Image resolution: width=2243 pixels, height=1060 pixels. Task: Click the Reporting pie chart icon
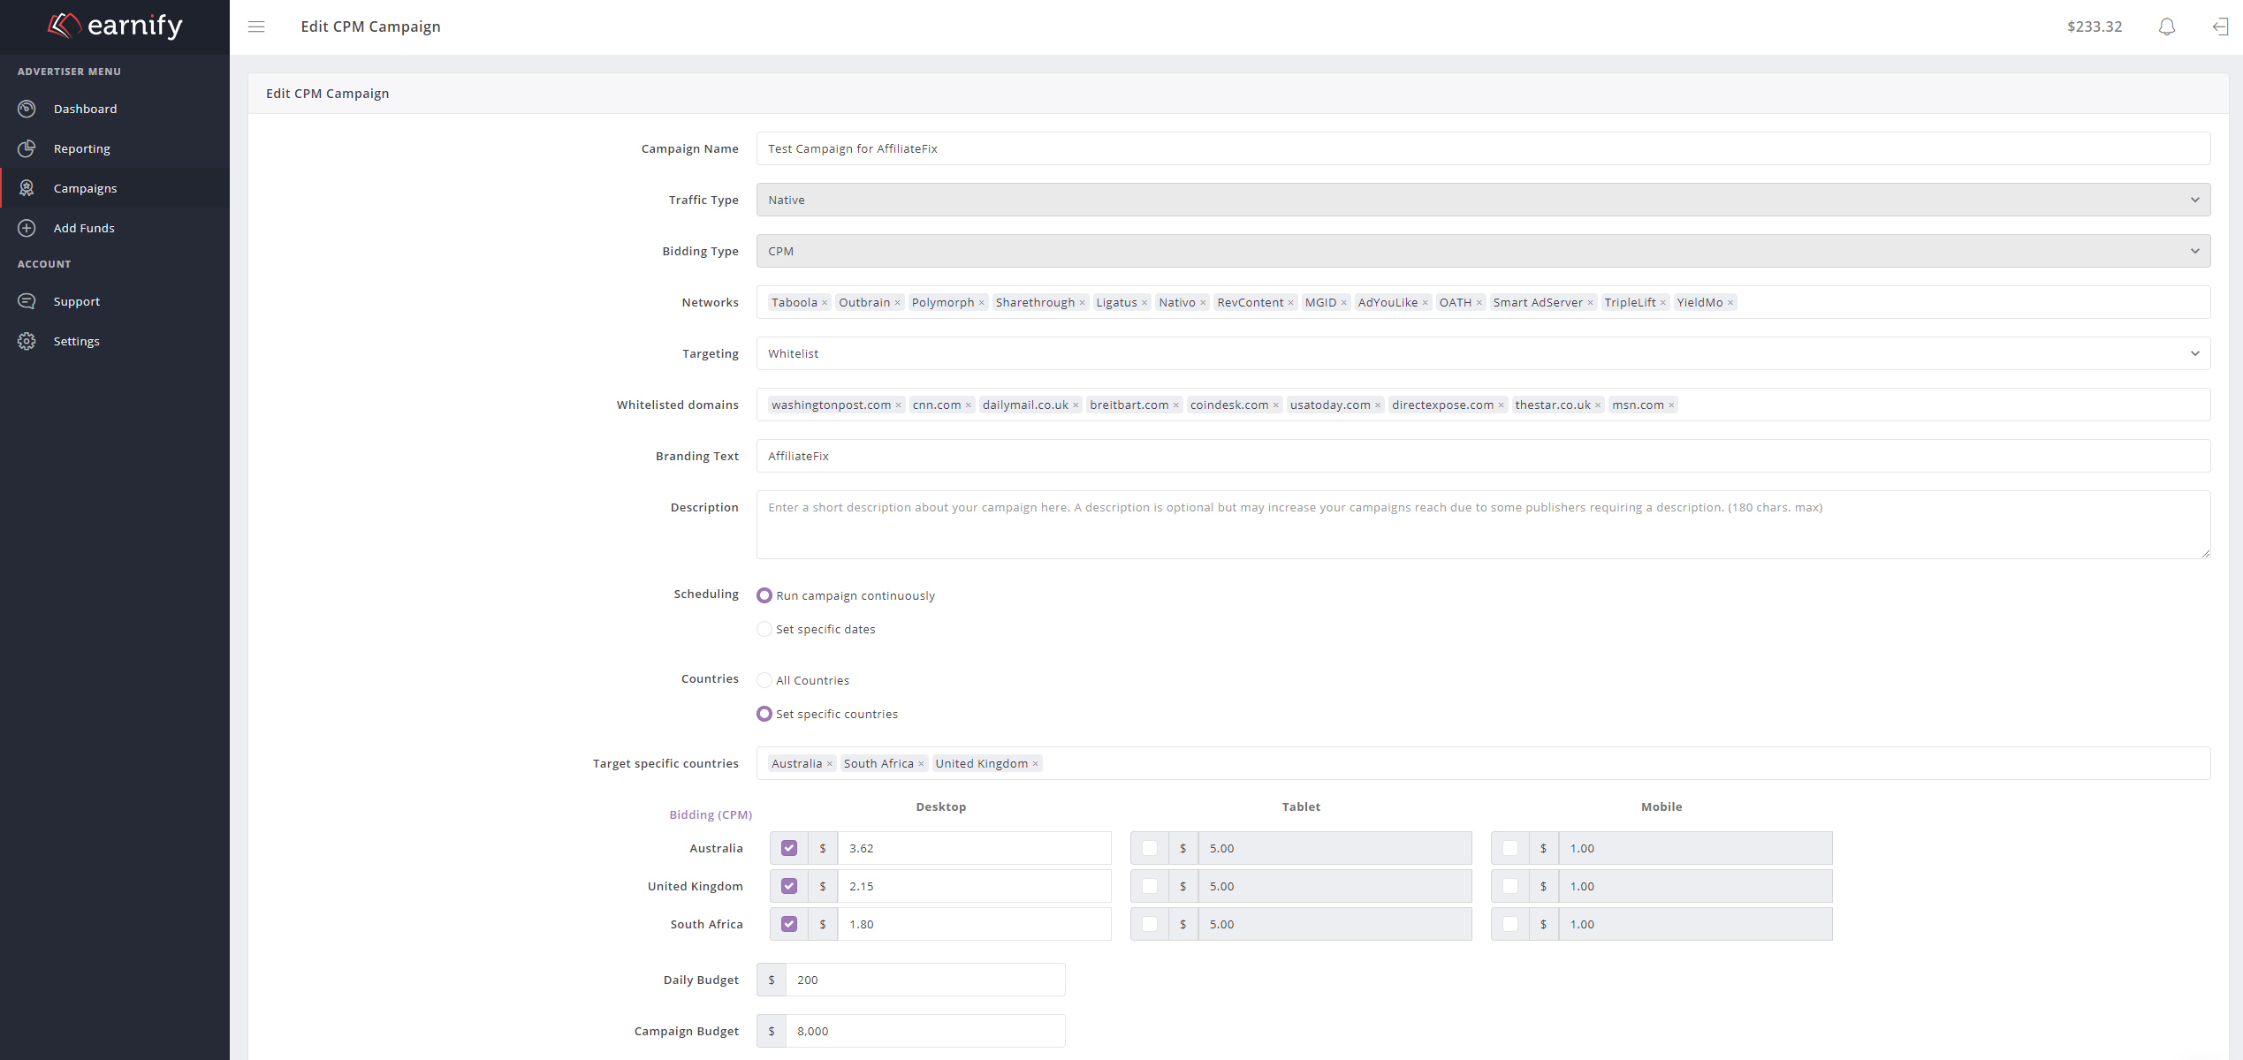pyautogui.click(x=27, y=148)
